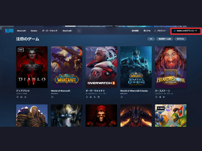Click Xbox platform icon under ディアブロ IV
This screenshot has height=151, width=202.
[21, 97]
